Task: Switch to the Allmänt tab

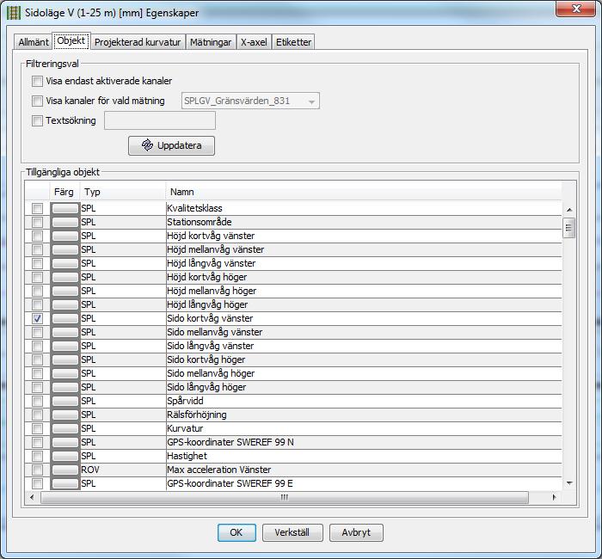Action: pos(34,42)
